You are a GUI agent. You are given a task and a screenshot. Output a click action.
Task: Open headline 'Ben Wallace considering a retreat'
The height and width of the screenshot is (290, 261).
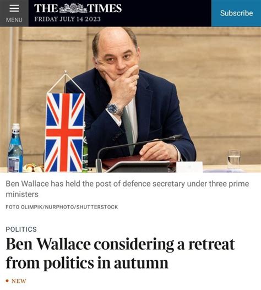[x=121, y=245]
